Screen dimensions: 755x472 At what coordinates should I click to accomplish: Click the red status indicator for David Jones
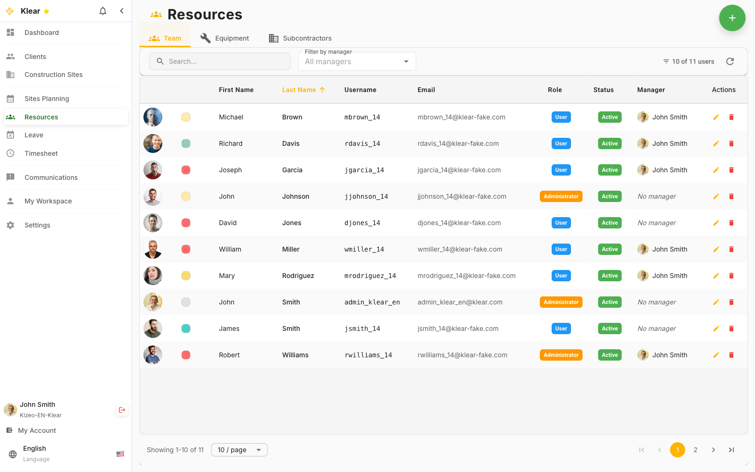[186, 223]
